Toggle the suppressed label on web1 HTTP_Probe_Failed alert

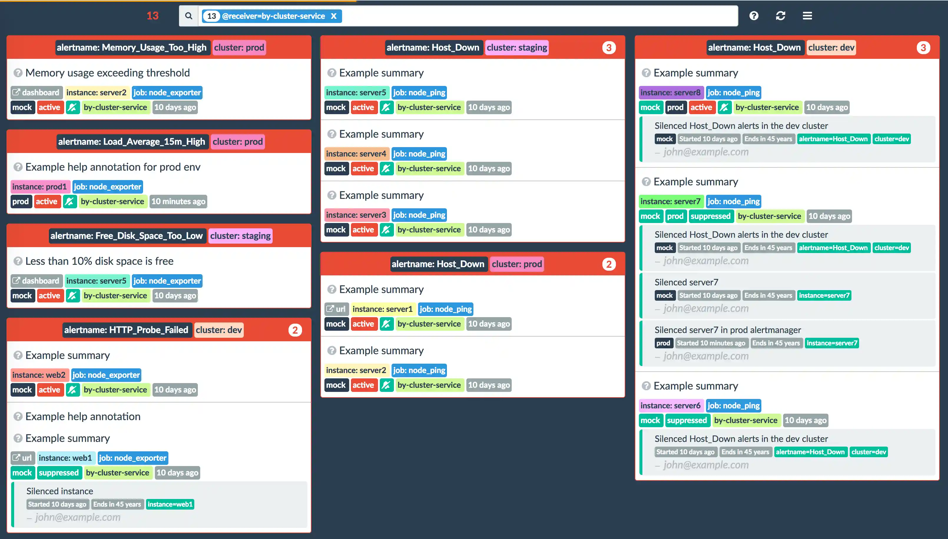click(59, 473)
